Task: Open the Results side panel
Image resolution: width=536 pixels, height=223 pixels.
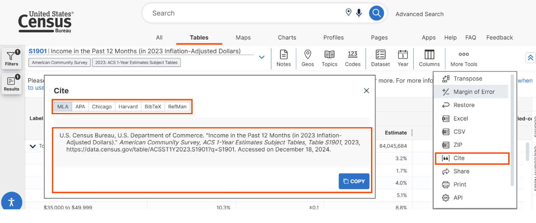Action: [x=12, y=83]
